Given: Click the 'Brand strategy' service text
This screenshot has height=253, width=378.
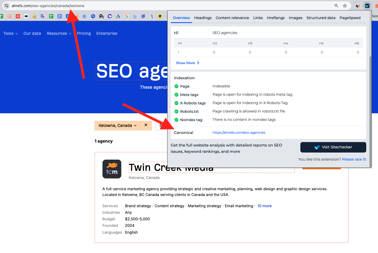Looking at the screenshot, I should click(138, 206).
